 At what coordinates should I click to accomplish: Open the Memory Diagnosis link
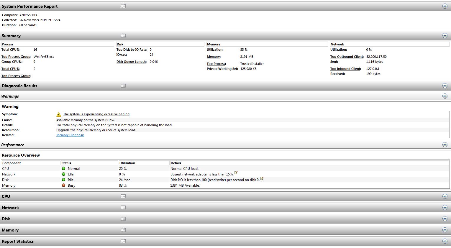pyautogui.click(x=70, y=135)
